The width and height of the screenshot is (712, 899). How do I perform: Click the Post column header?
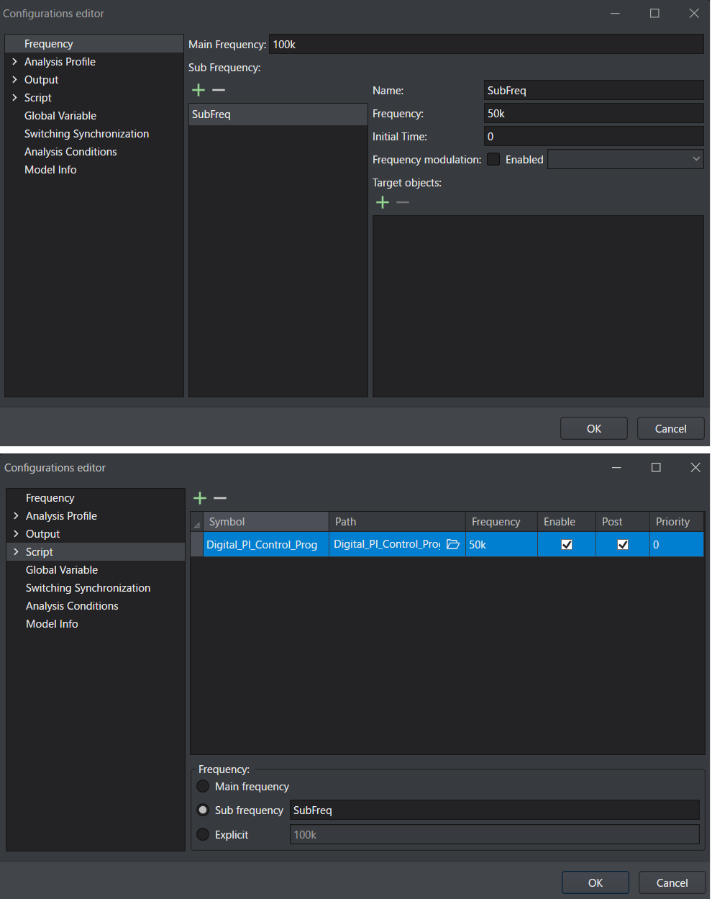pyautogui.click(x=623, y=522)
